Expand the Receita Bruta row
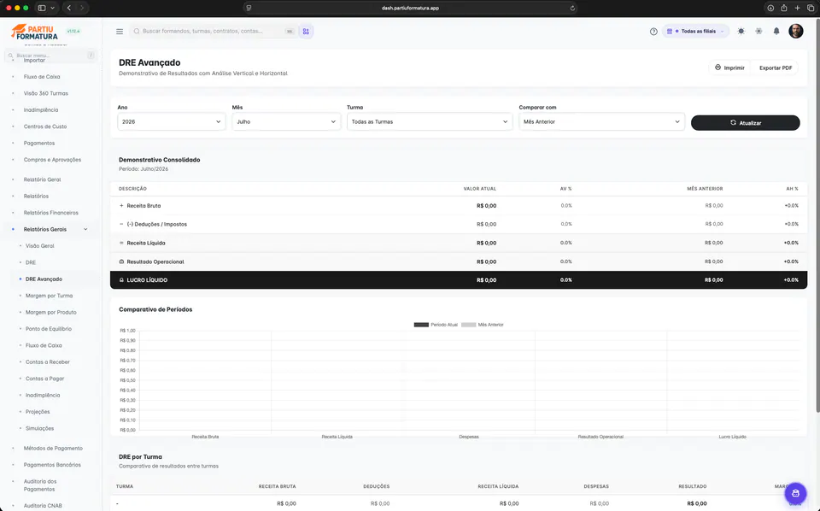 121,206
